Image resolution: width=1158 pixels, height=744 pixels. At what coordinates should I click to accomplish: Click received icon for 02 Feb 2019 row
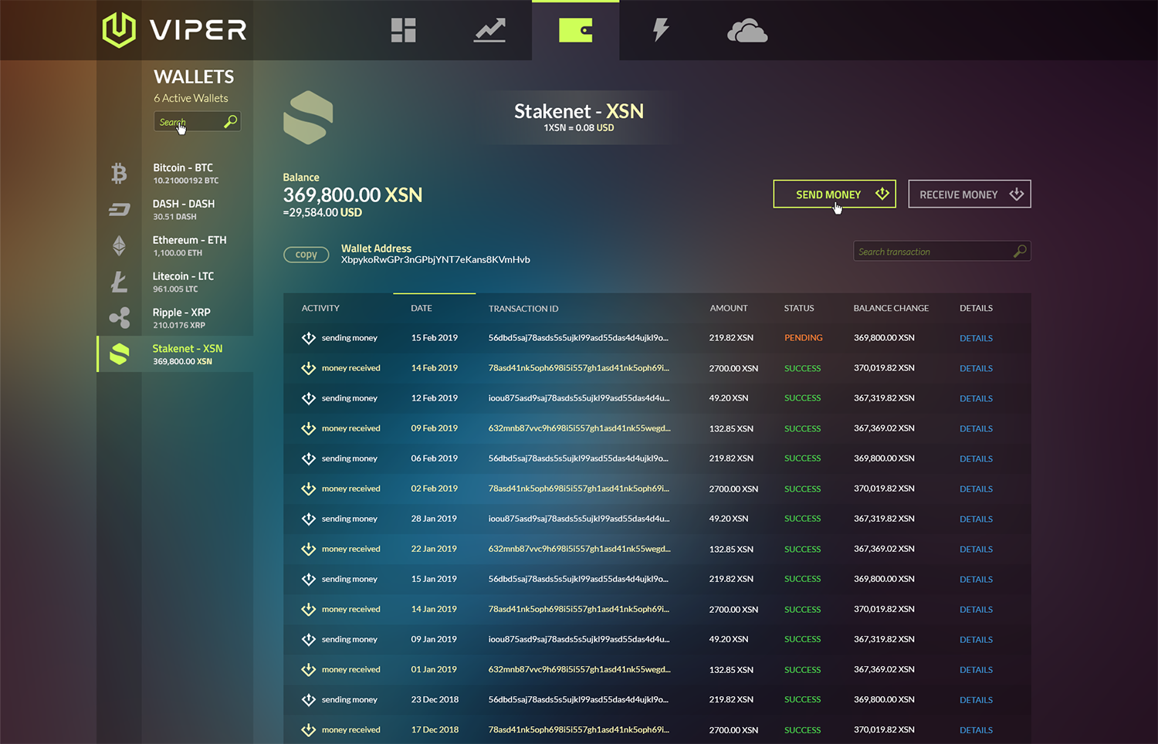click(x=309, y=489)
